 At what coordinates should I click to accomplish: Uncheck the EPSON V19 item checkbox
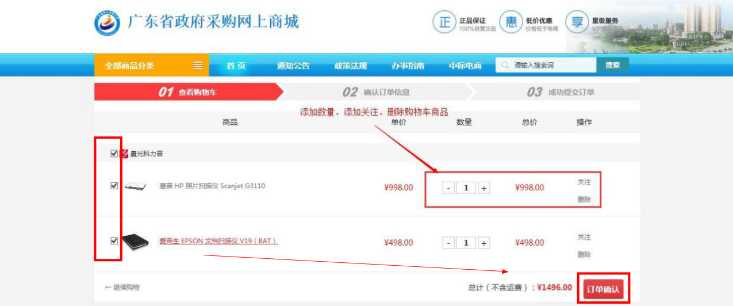[114, 241]
